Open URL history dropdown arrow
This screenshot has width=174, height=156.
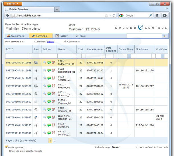click(110, 15)
